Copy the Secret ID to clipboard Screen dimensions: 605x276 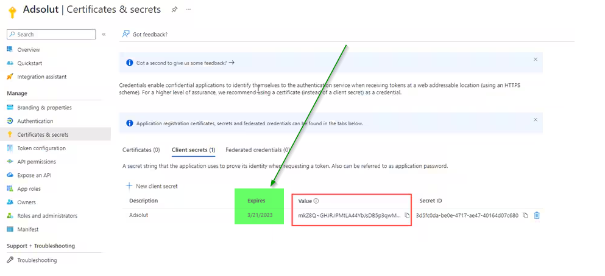click(525, 216)
